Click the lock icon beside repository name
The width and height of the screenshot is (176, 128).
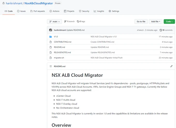coord(4,3)
